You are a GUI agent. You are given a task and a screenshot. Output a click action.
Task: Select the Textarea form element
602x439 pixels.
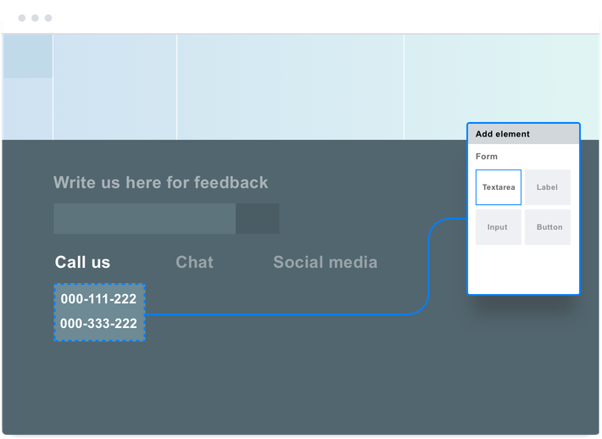(499, 187)
